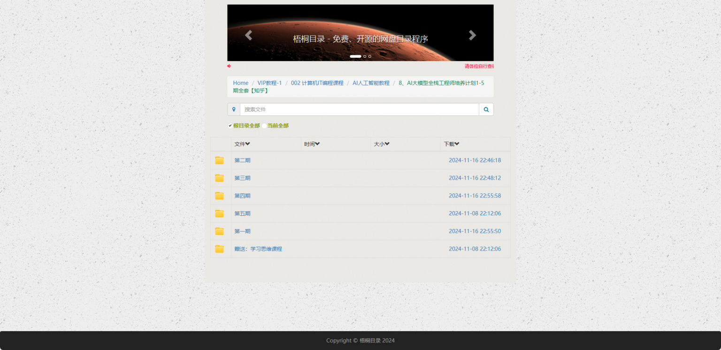Toggle the 根目录全部 checkbox
The width and height of the screenshot is (721, 350).
(230, 125)
